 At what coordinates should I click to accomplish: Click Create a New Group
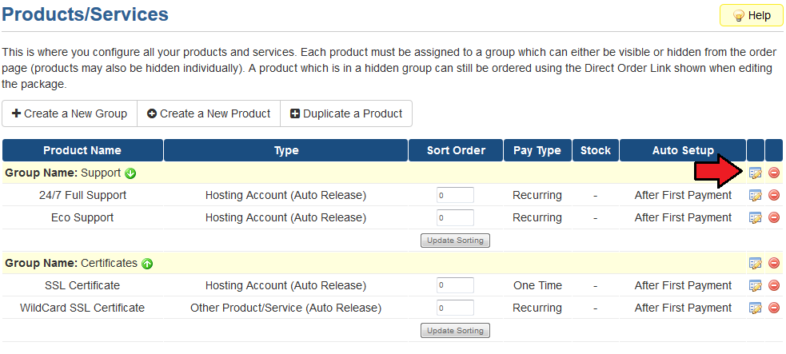pyautogui.click(x=70, y=113)
